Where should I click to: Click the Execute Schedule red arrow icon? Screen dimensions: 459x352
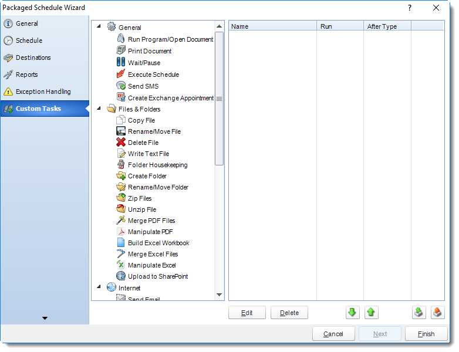pos(121,74)
